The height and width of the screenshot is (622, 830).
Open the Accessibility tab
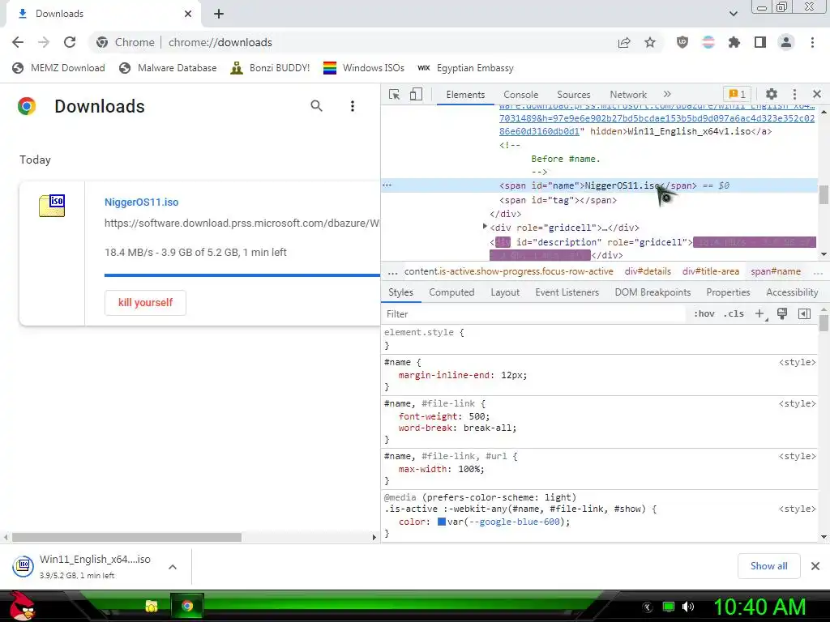792,292
